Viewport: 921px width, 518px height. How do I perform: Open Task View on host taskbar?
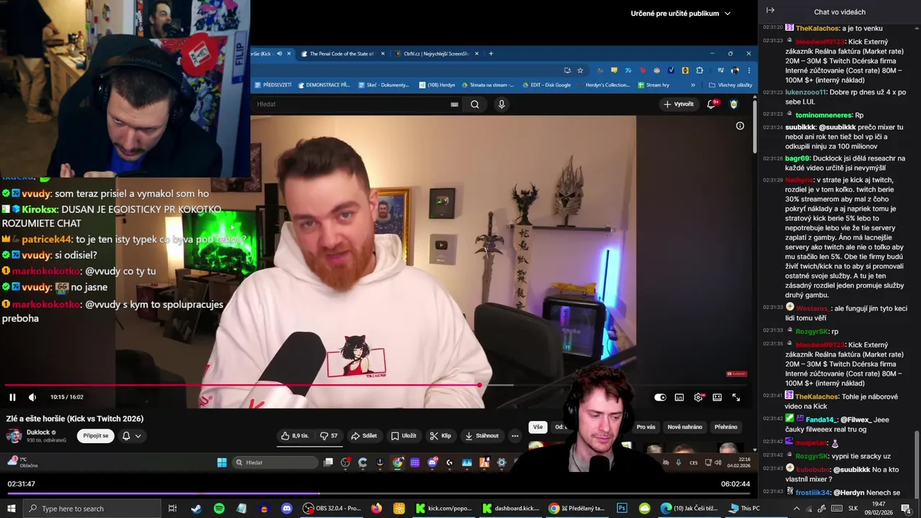tap(173, 509)
